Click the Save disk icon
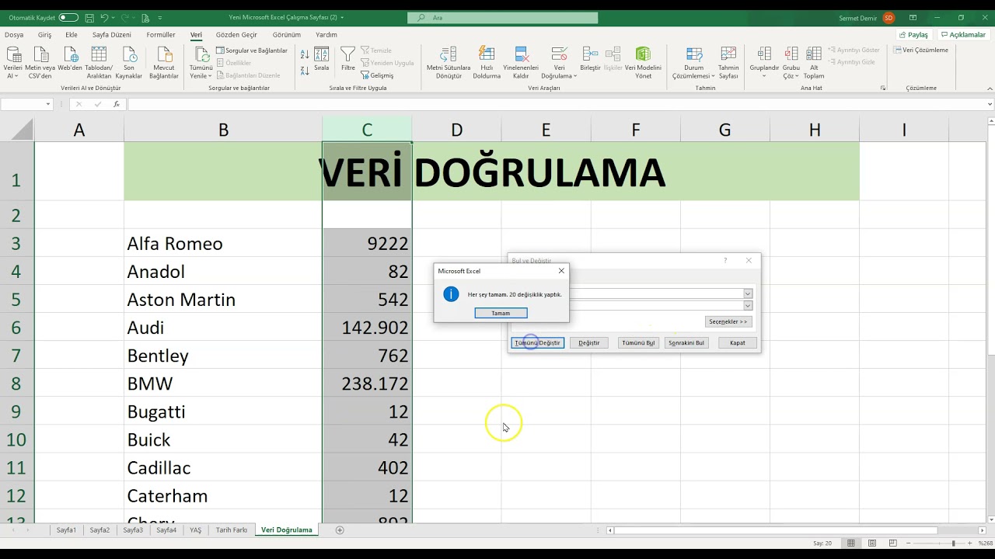The height and width of the screenshot is (559, 995). (89, 17)
